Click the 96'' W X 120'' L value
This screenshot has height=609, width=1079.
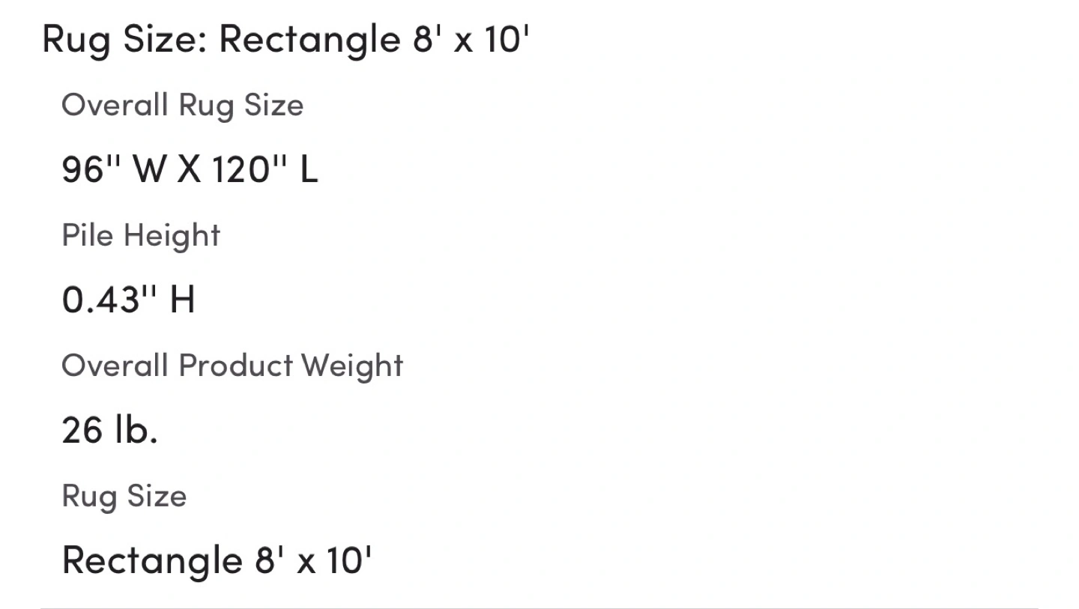coord(190,170)
